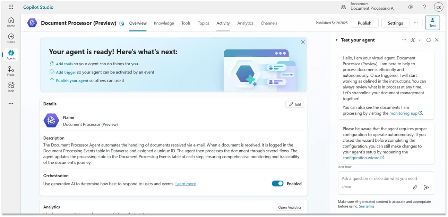Refresh the test agent conversation

pos(429,40)
